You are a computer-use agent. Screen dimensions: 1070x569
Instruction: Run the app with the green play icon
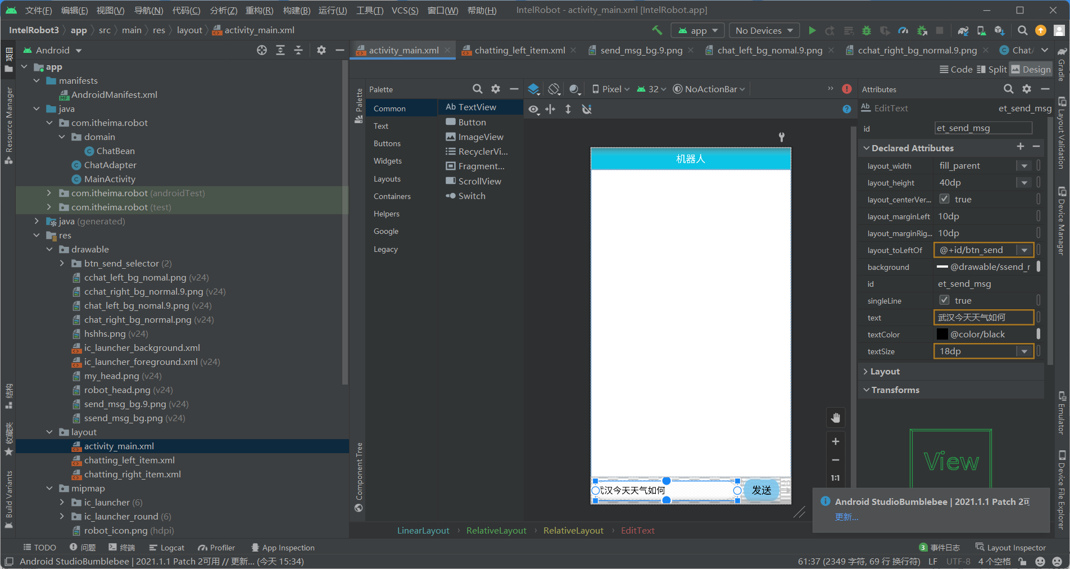pyautogui.click(x=811, y=30)
